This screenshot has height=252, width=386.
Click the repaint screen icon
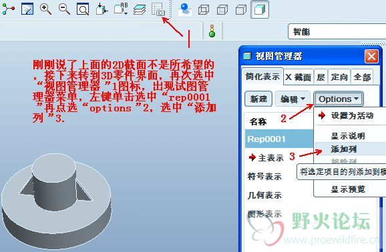[x=27, y=9]
